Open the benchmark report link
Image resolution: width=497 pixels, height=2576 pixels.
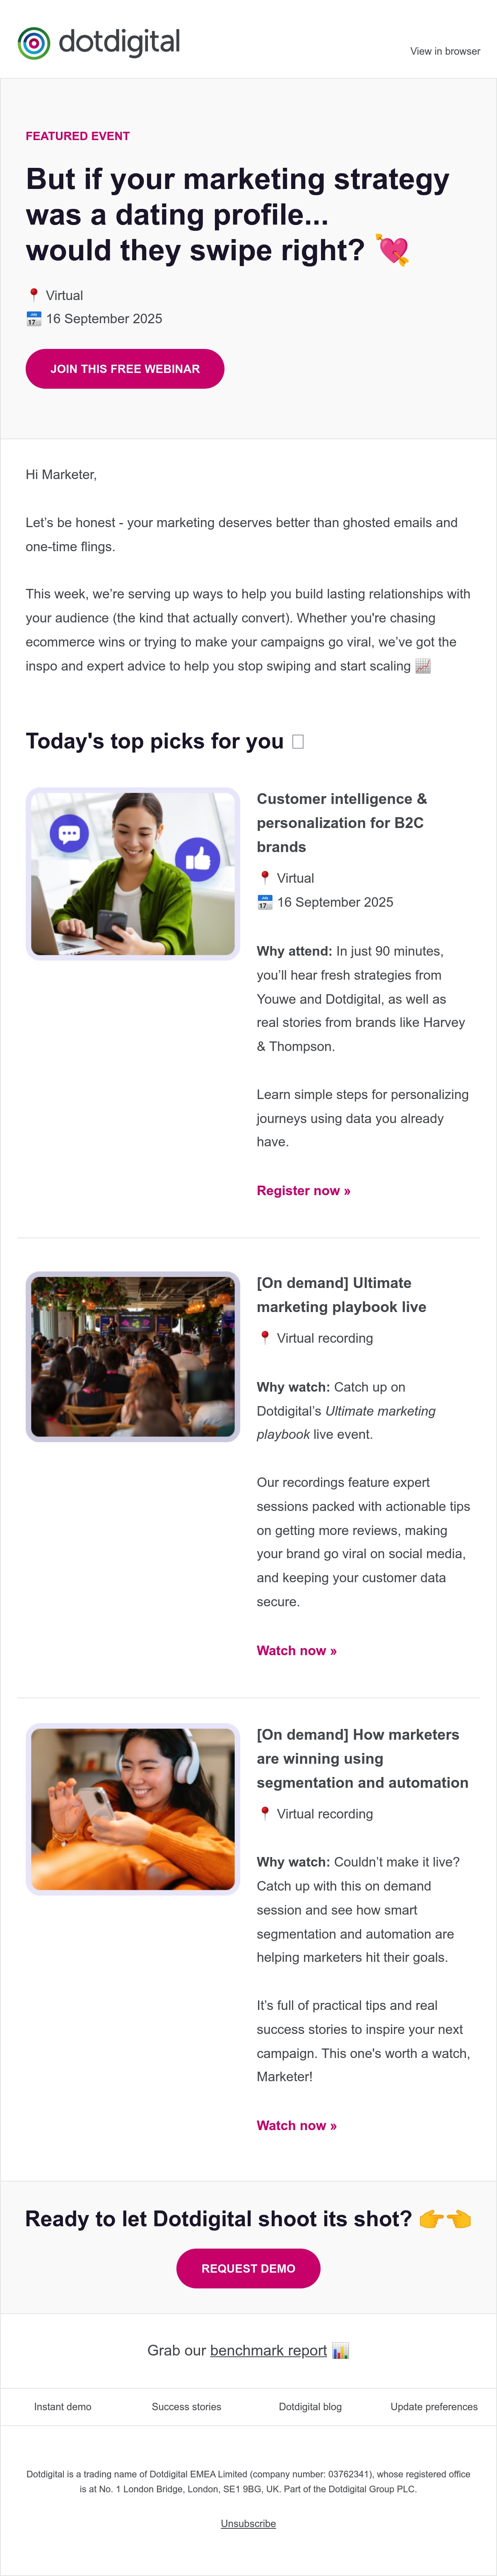[268, 2350]
